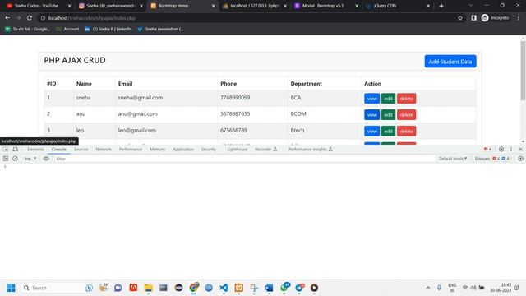Open the XAMPP taskbar icon
526x296 pixels.
pos(239,288)
